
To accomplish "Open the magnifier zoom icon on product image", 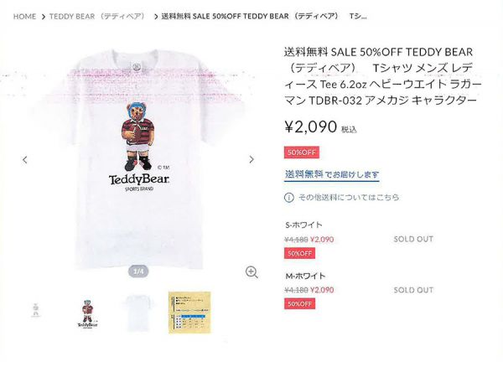I will tap(251, 272).
